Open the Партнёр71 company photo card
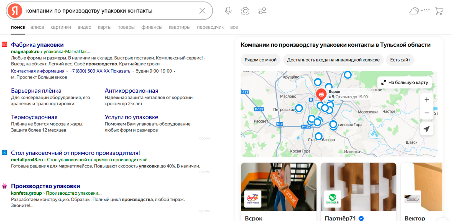452x221 pixels. click(358, 187)
